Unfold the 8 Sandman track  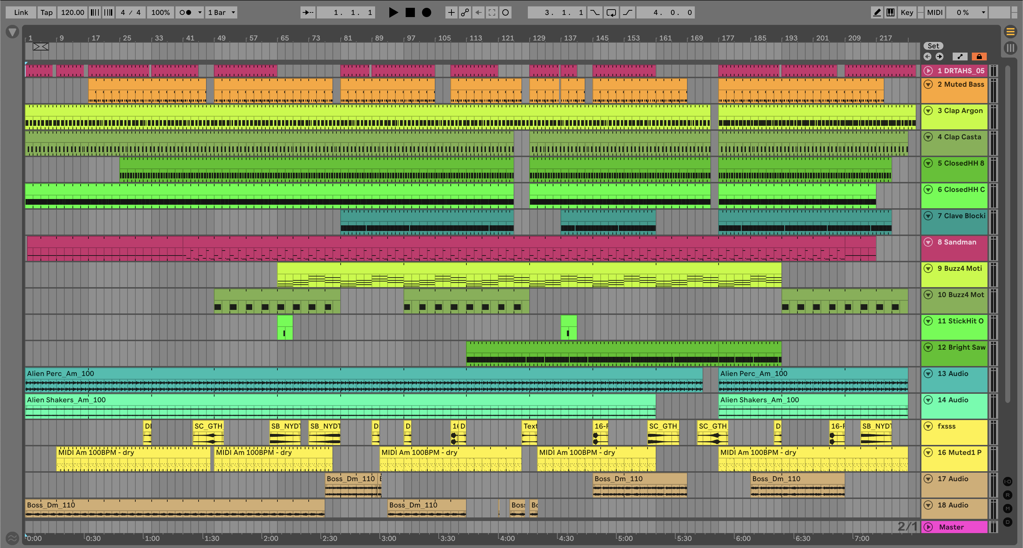[x=928, y=242]
